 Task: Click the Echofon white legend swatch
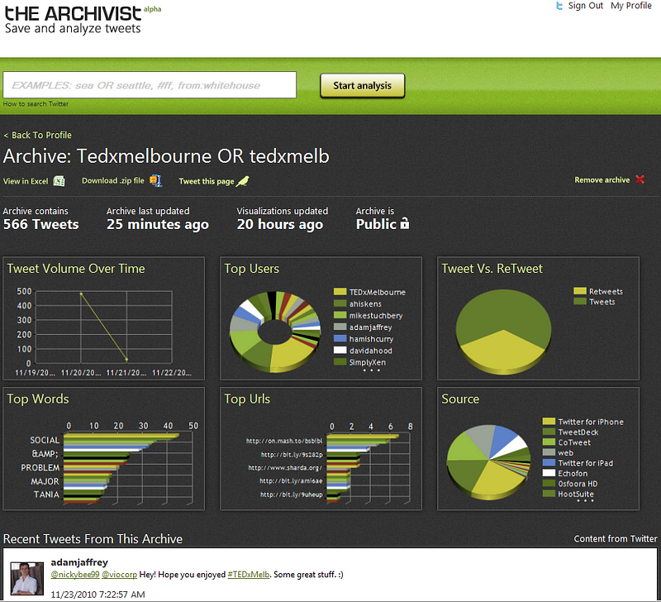click(x=549, y=473)
